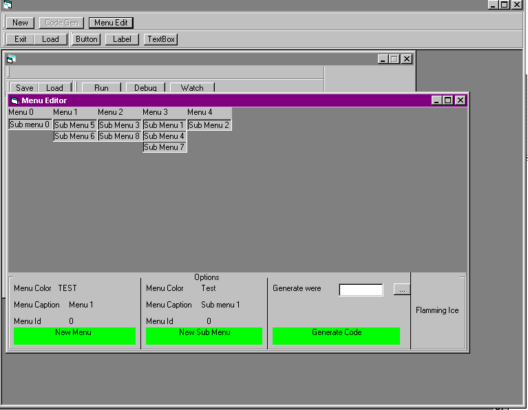Select the Label control tool
Screen dimensions: 528x410
(122, 39)
